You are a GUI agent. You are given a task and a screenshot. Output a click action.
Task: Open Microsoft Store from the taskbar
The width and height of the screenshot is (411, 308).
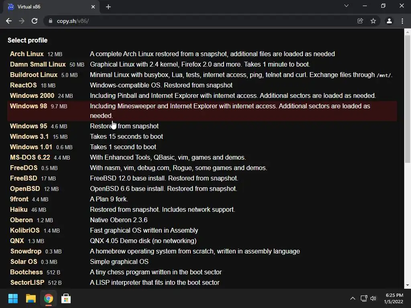(x=66, y=298)
